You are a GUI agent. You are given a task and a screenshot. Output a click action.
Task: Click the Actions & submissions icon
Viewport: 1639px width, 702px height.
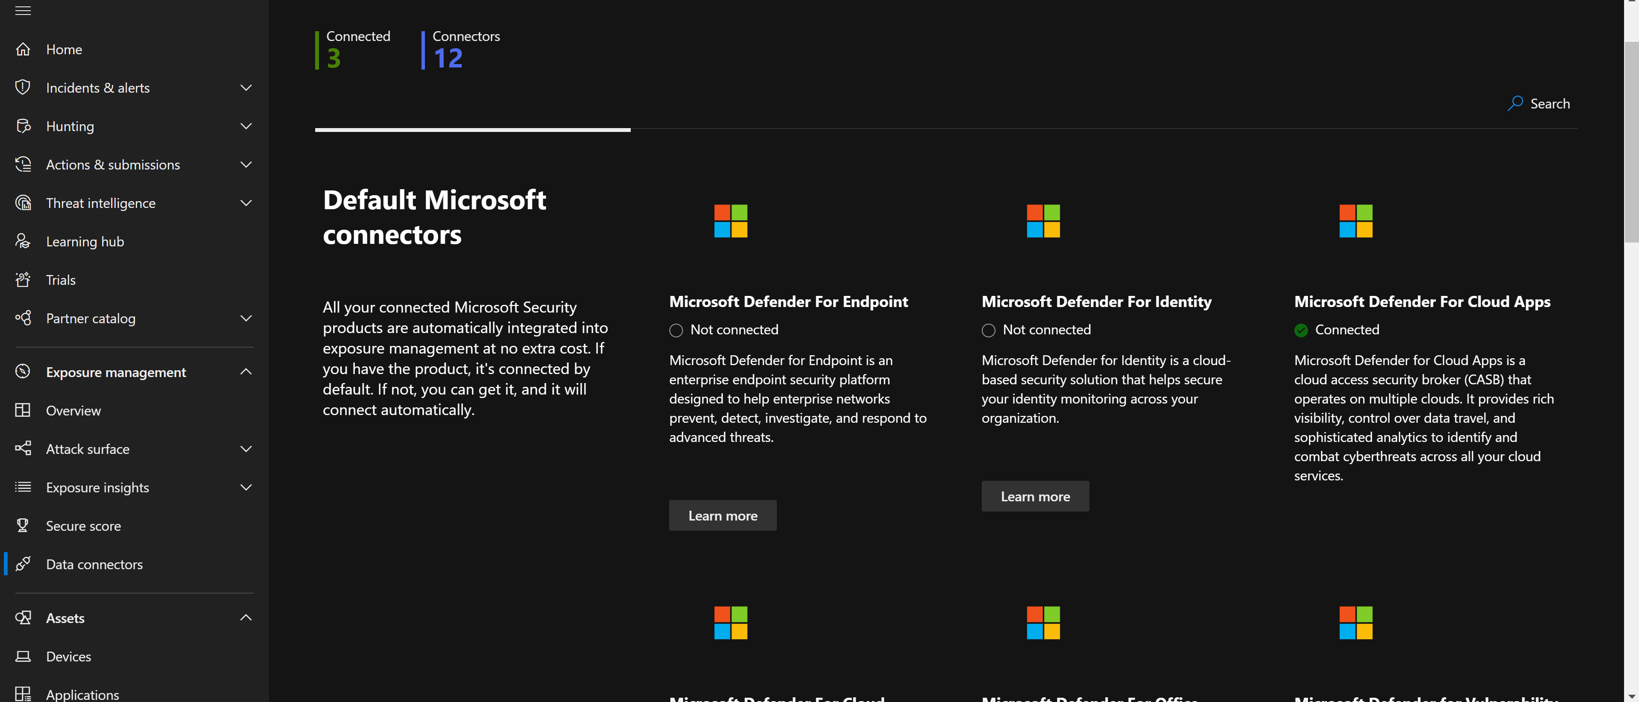(23, 164)
